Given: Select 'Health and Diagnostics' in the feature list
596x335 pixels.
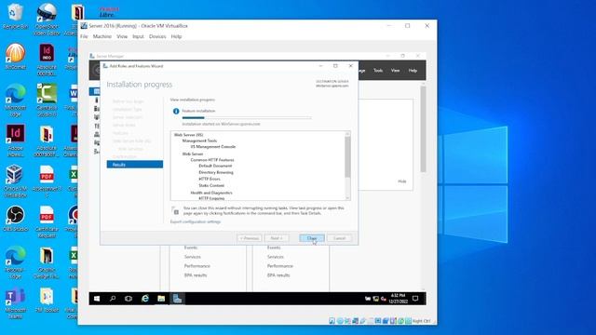Looking at the screenshot, I should [x=211, y=193].
